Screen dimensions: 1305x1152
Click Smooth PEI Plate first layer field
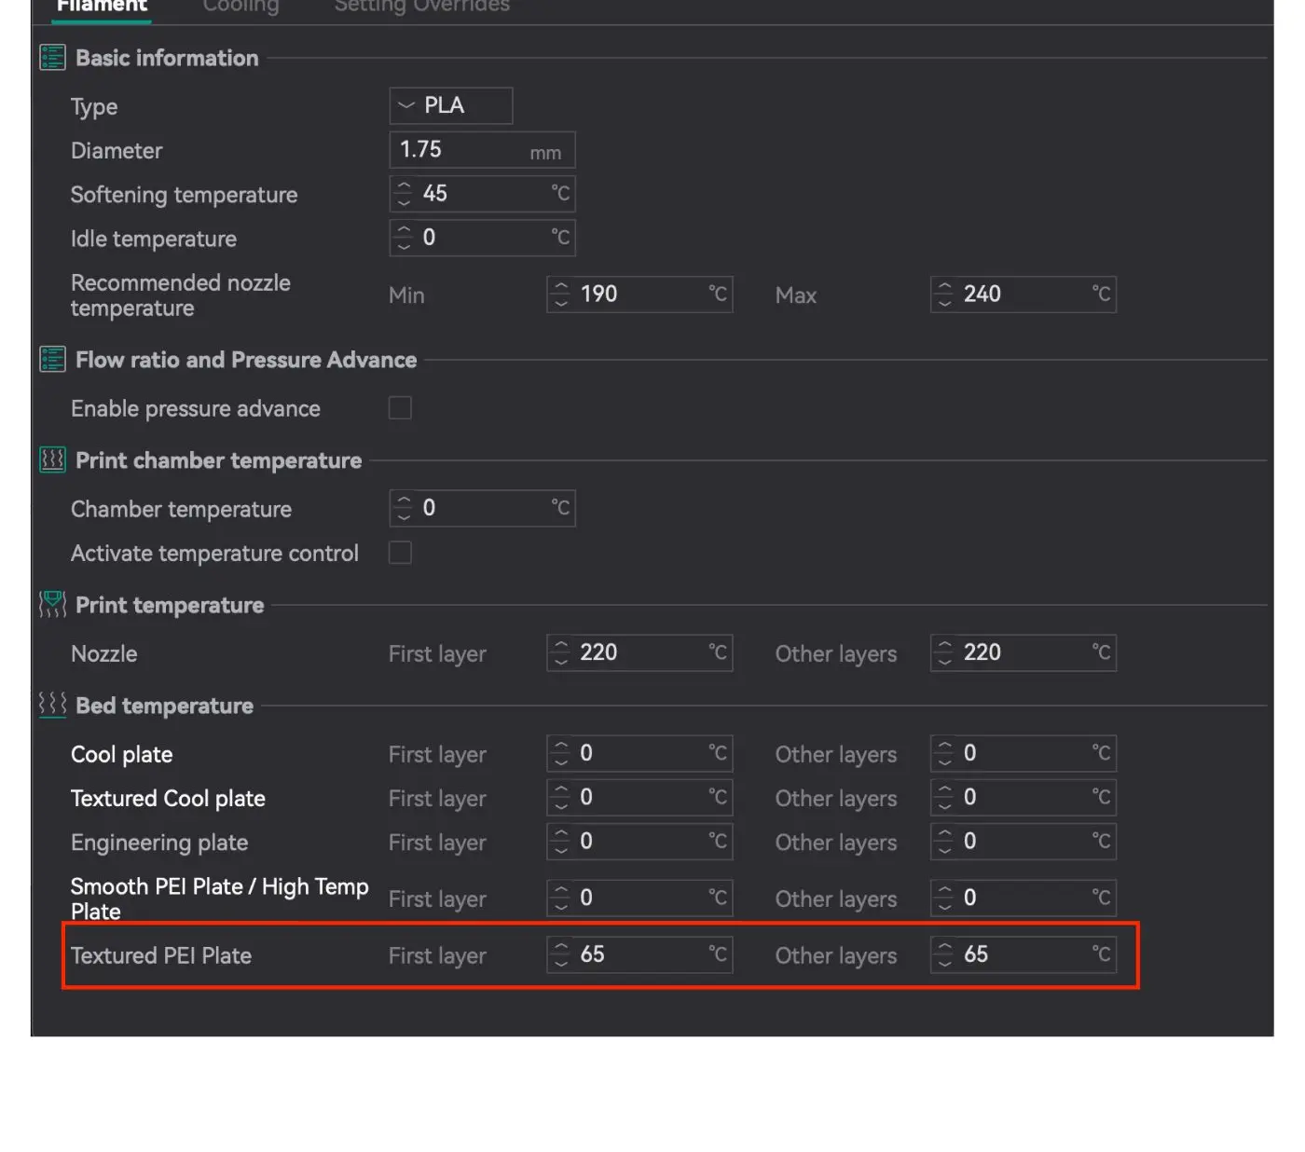639,898
